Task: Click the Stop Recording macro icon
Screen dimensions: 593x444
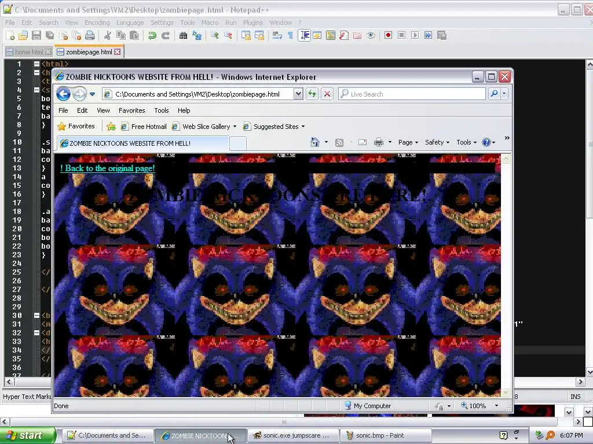Action: [x=402, y=35]
